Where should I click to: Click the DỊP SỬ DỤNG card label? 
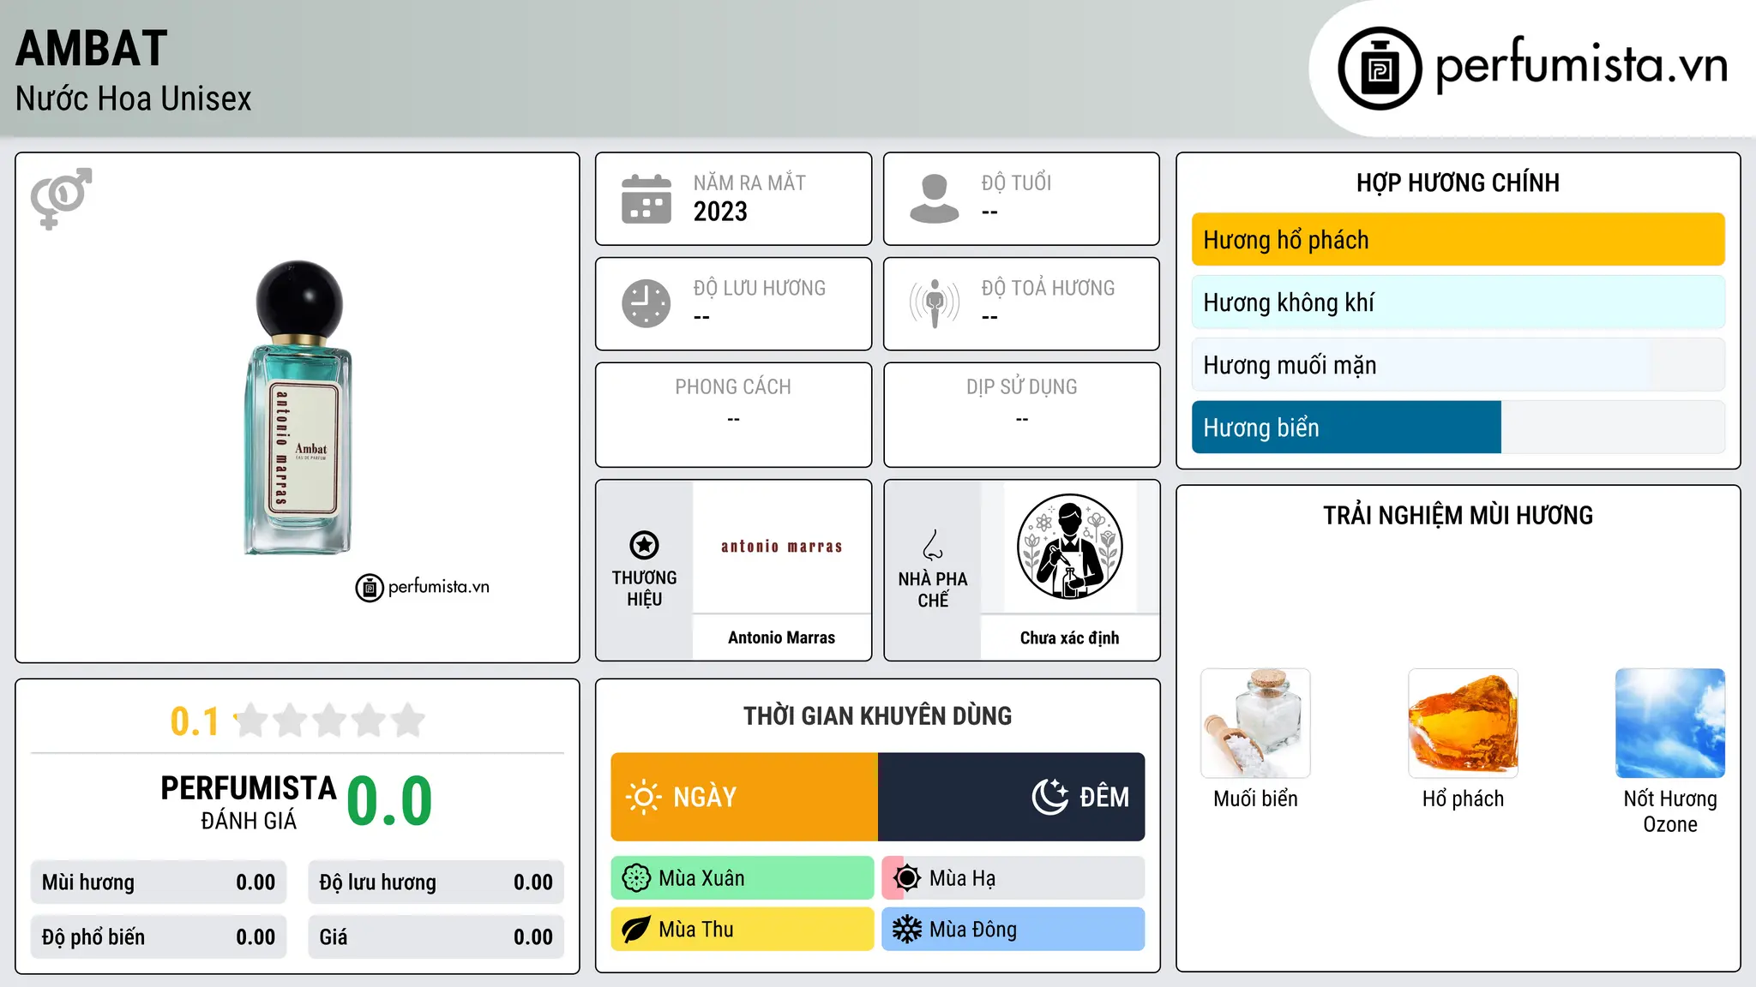click(x=1021, y=387)
